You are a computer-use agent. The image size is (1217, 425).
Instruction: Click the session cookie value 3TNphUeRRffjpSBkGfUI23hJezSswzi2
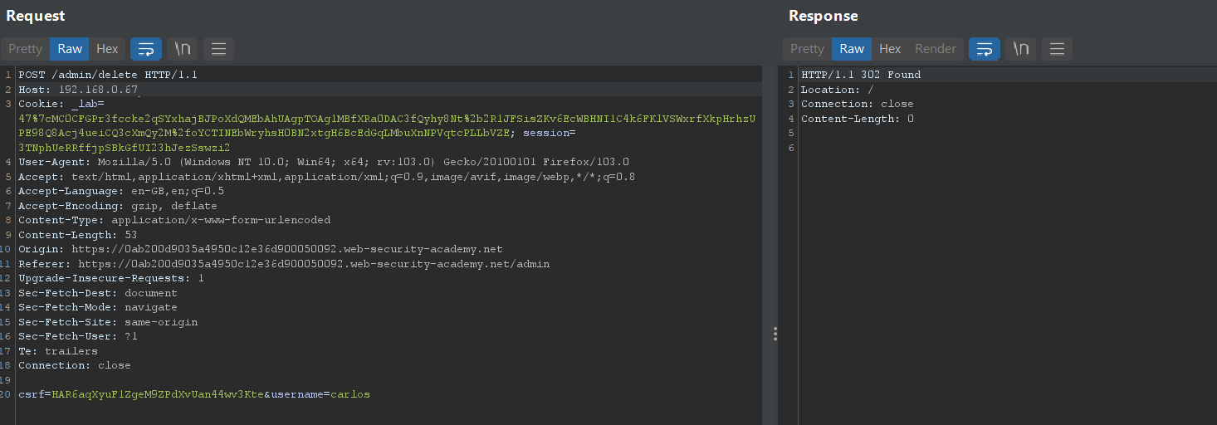[x=125, y=148]
